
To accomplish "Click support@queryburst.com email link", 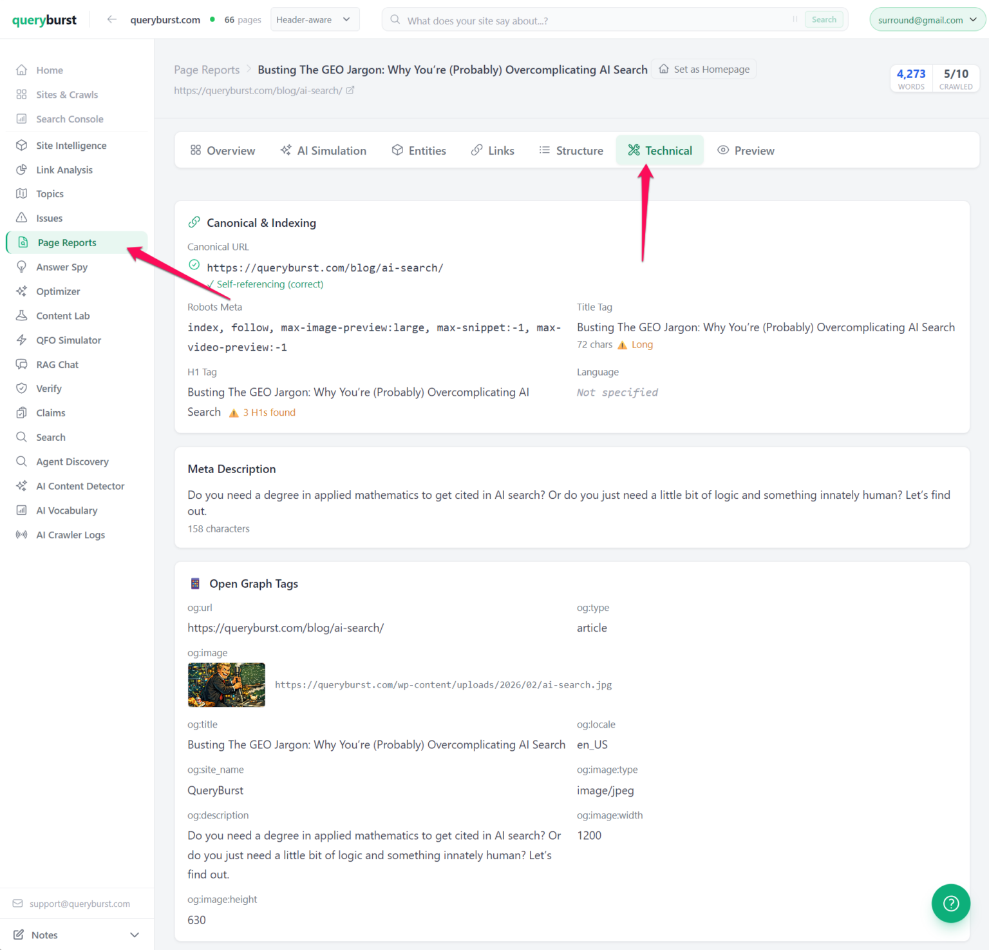I will pos(80,904).
